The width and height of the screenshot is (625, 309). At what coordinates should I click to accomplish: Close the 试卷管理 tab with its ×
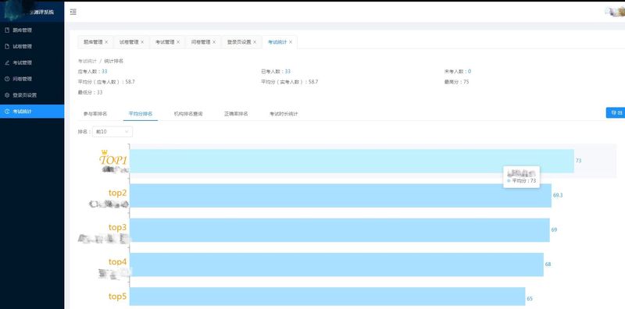(142, 42)
